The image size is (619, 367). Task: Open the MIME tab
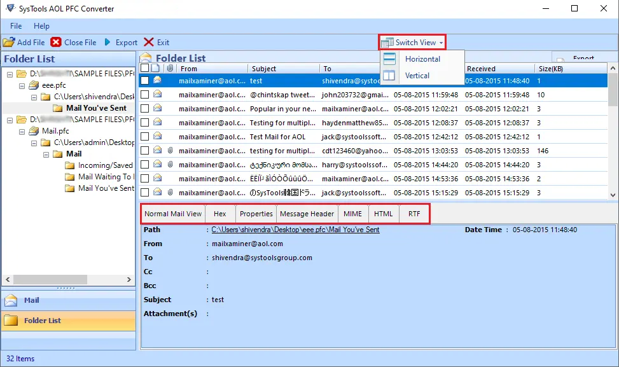pyautogui.click(x=353, y=214)
